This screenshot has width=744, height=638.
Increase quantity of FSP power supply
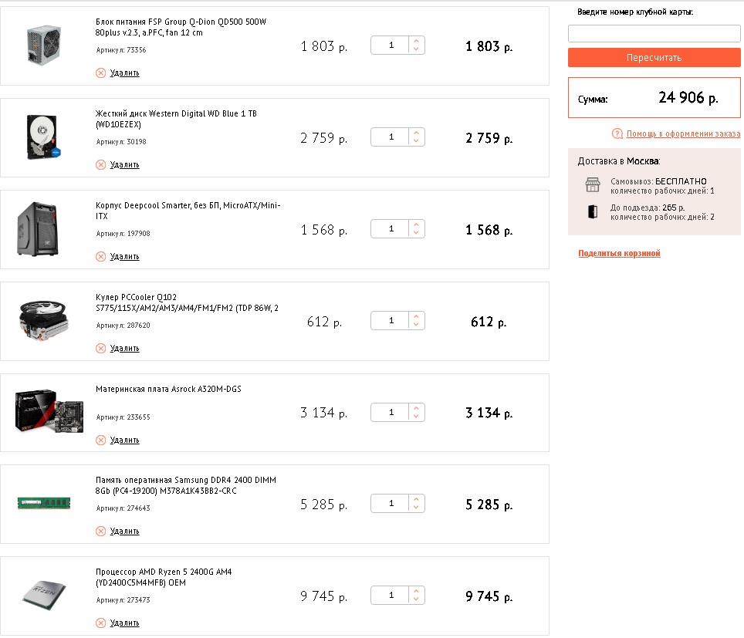416,41
